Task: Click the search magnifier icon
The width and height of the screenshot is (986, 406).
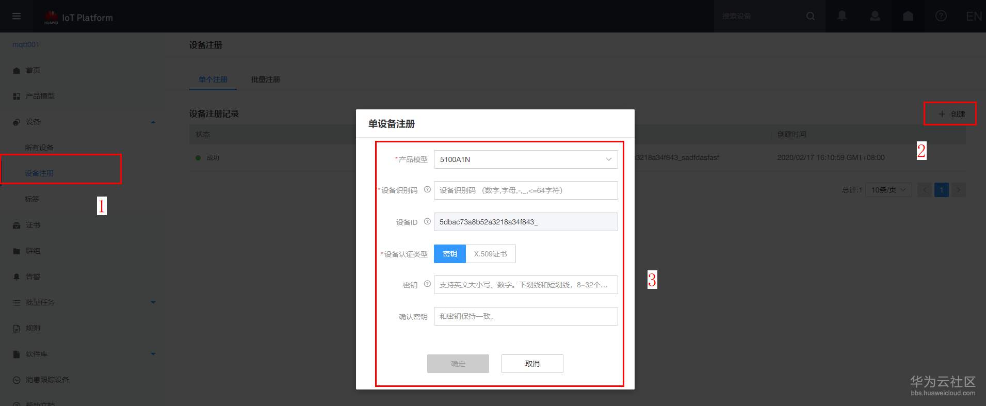Action: click(811, 17)
